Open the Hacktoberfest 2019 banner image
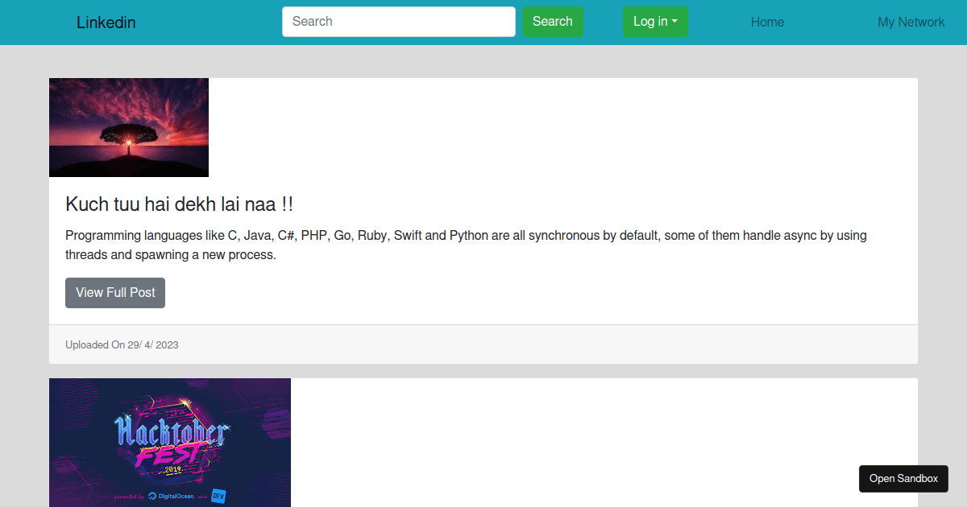967x507 pixels. [169, 443]
